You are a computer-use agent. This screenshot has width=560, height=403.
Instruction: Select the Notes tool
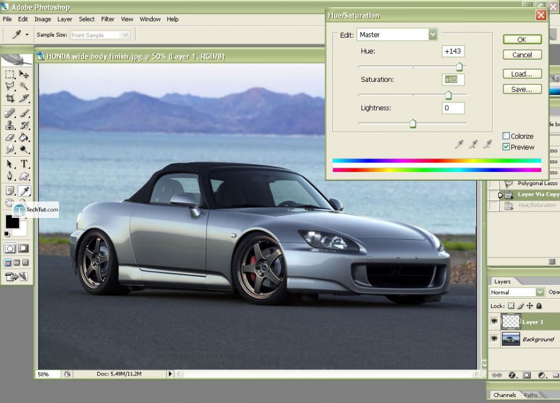click(x=10, y=191)
